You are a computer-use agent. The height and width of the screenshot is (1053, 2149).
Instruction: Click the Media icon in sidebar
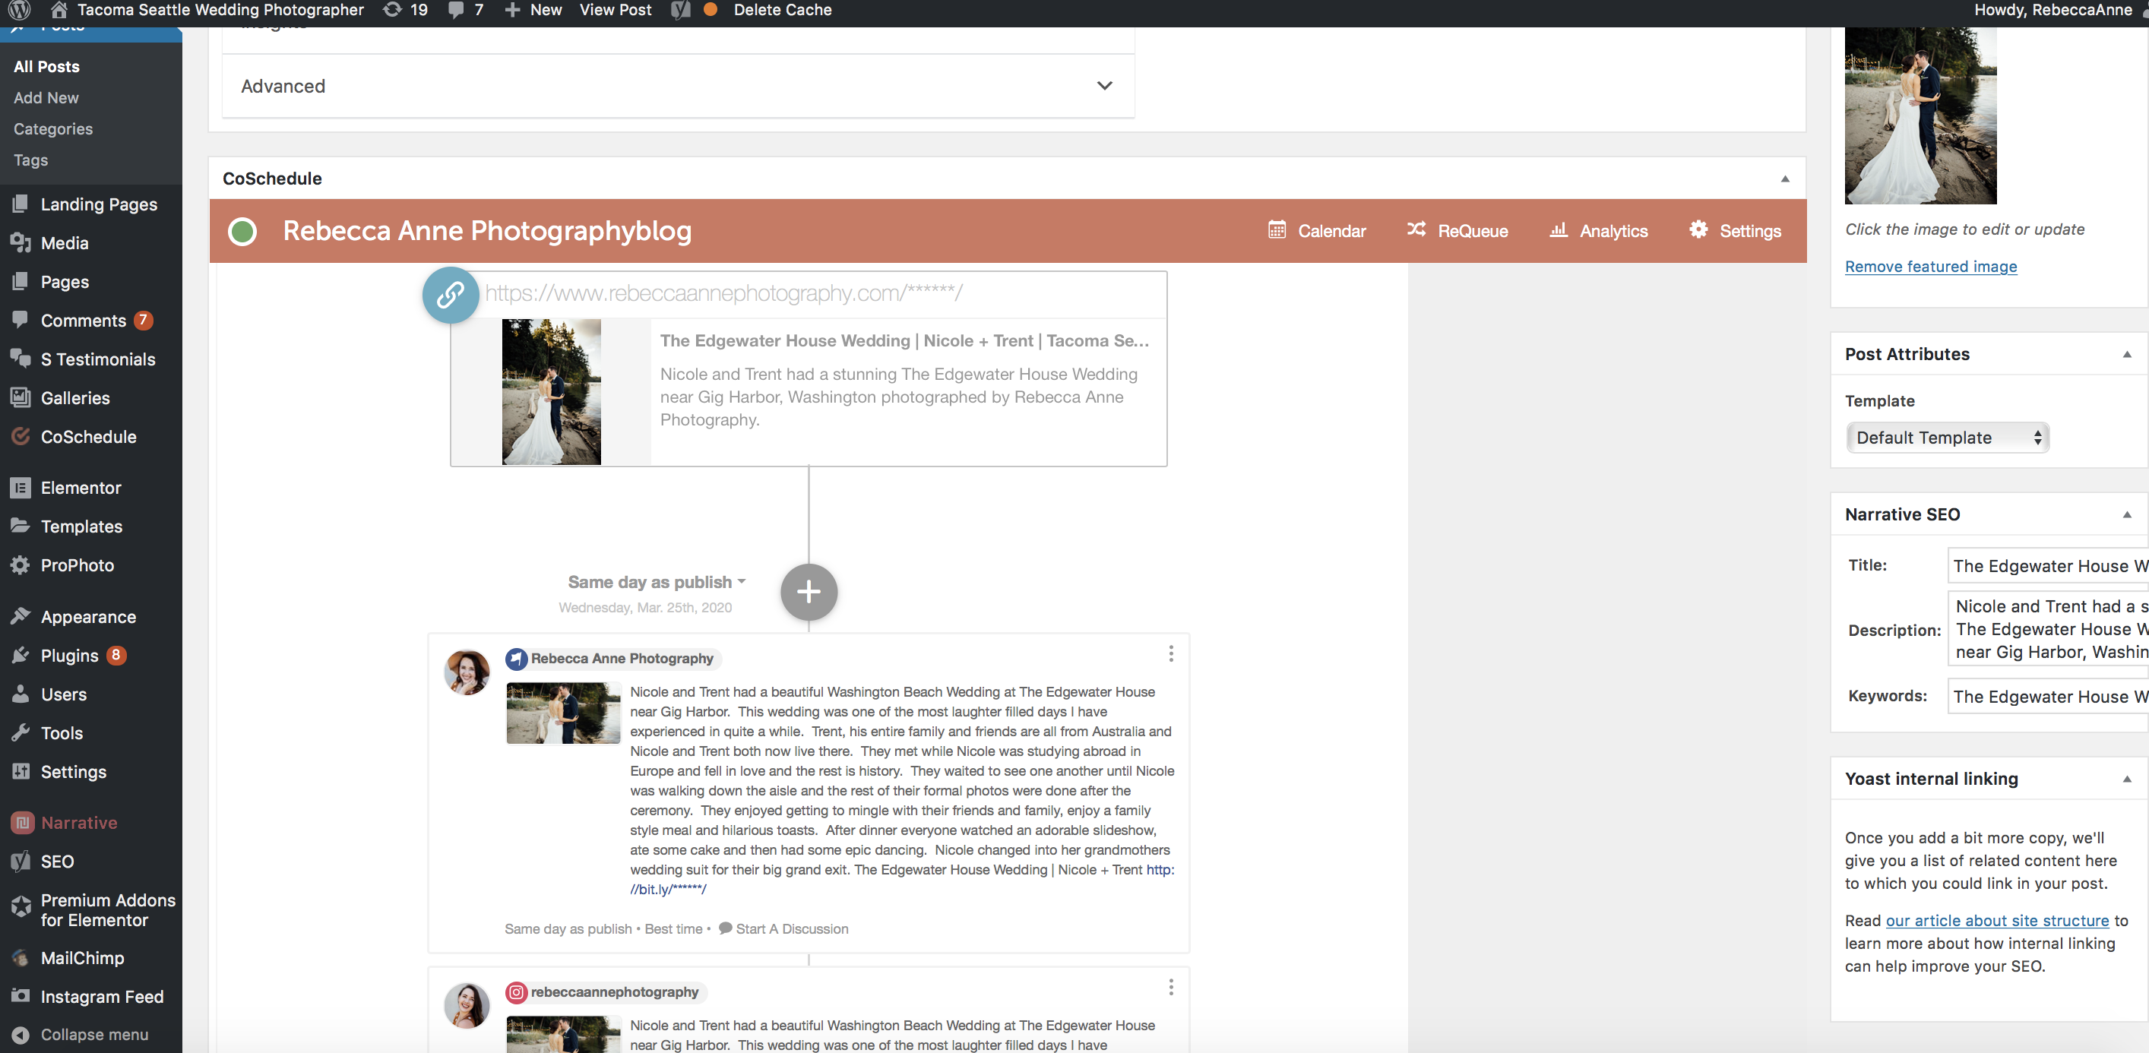tap(20, 243)
